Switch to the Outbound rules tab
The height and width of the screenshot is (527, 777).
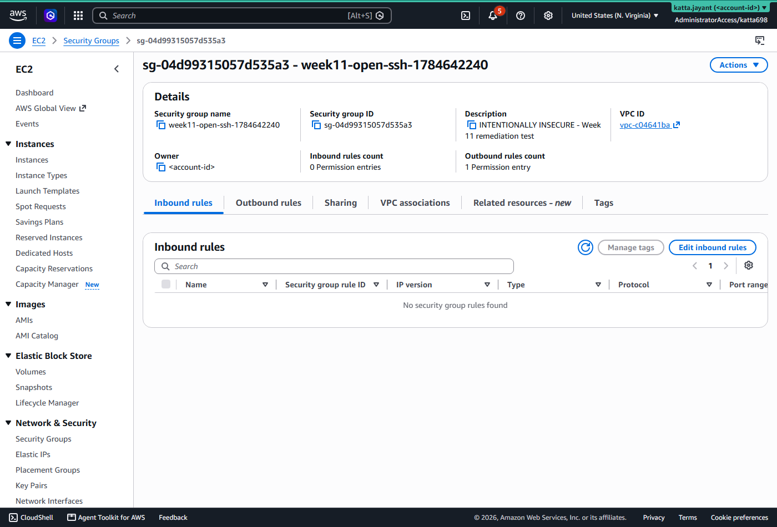pyautogui.click(x=269, y=203)
